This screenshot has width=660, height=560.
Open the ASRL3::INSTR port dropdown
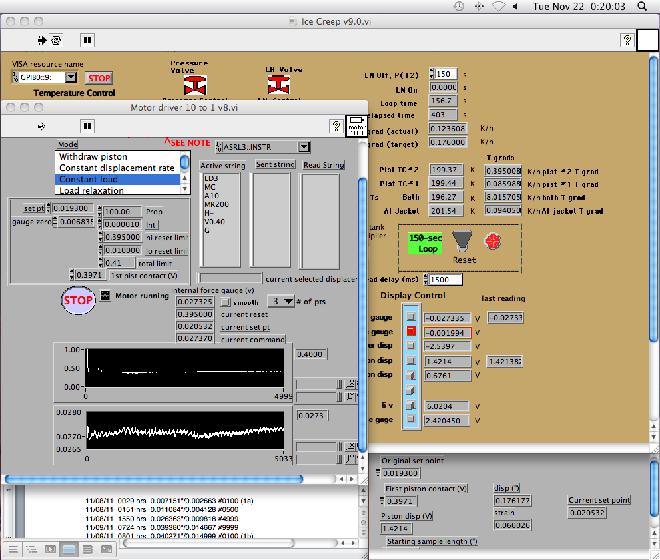tap(304, 146)
